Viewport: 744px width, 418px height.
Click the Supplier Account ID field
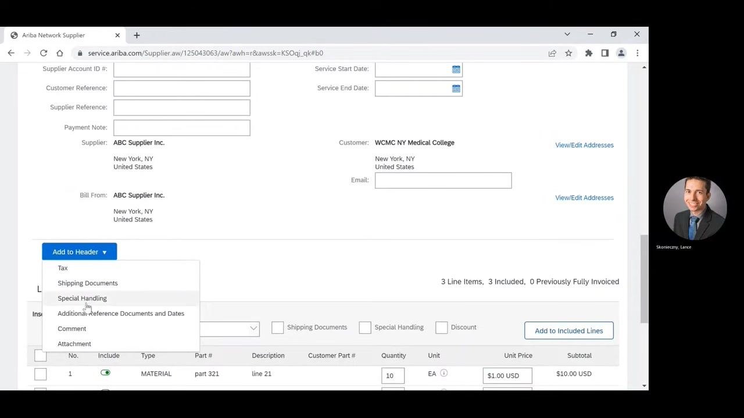tap(182, 70)
